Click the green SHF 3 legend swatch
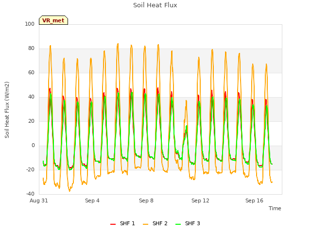 click(x=178, y=224)
